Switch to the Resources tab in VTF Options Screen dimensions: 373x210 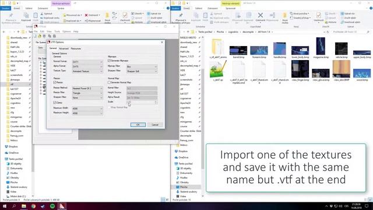click(x=76, y=48)
